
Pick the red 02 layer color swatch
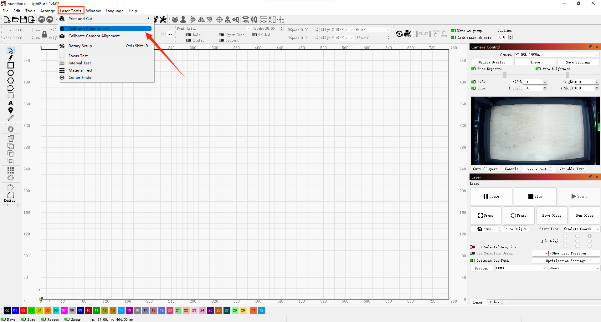[x=23, y=310]
